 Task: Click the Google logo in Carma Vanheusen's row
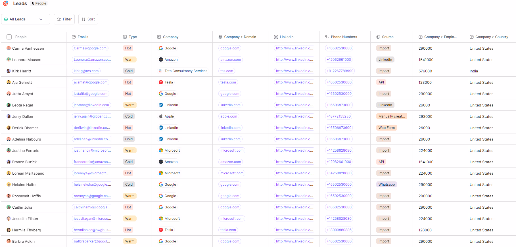(x=161, y=48)
